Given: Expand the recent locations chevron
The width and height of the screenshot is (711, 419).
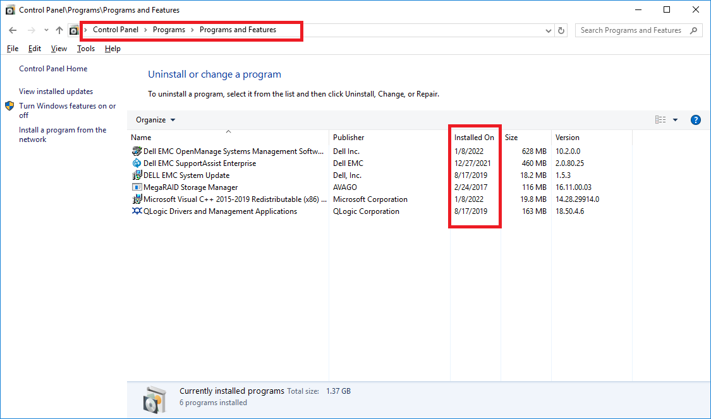Looking at the screenshot, I should [x=46, y=30].
